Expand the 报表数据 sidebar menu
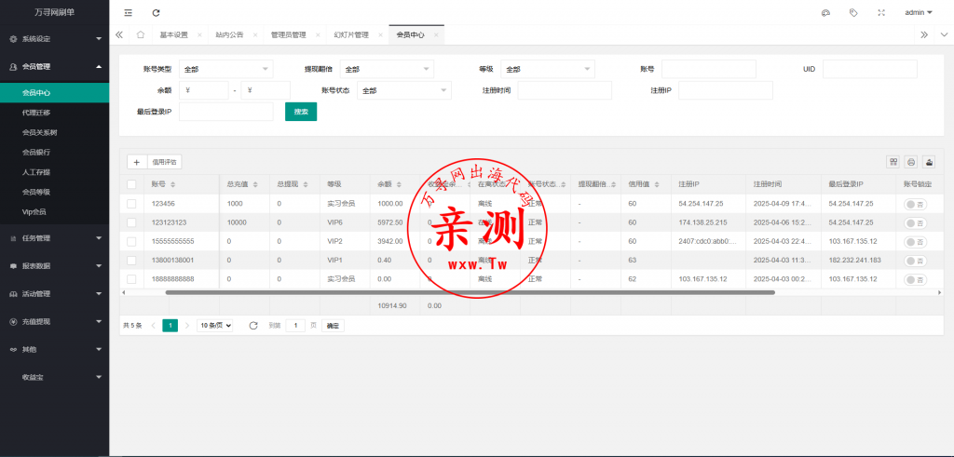954x457 pixels. tap(55, 266)
